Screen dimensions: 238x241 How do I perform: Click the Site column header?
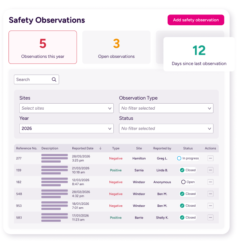139,148
